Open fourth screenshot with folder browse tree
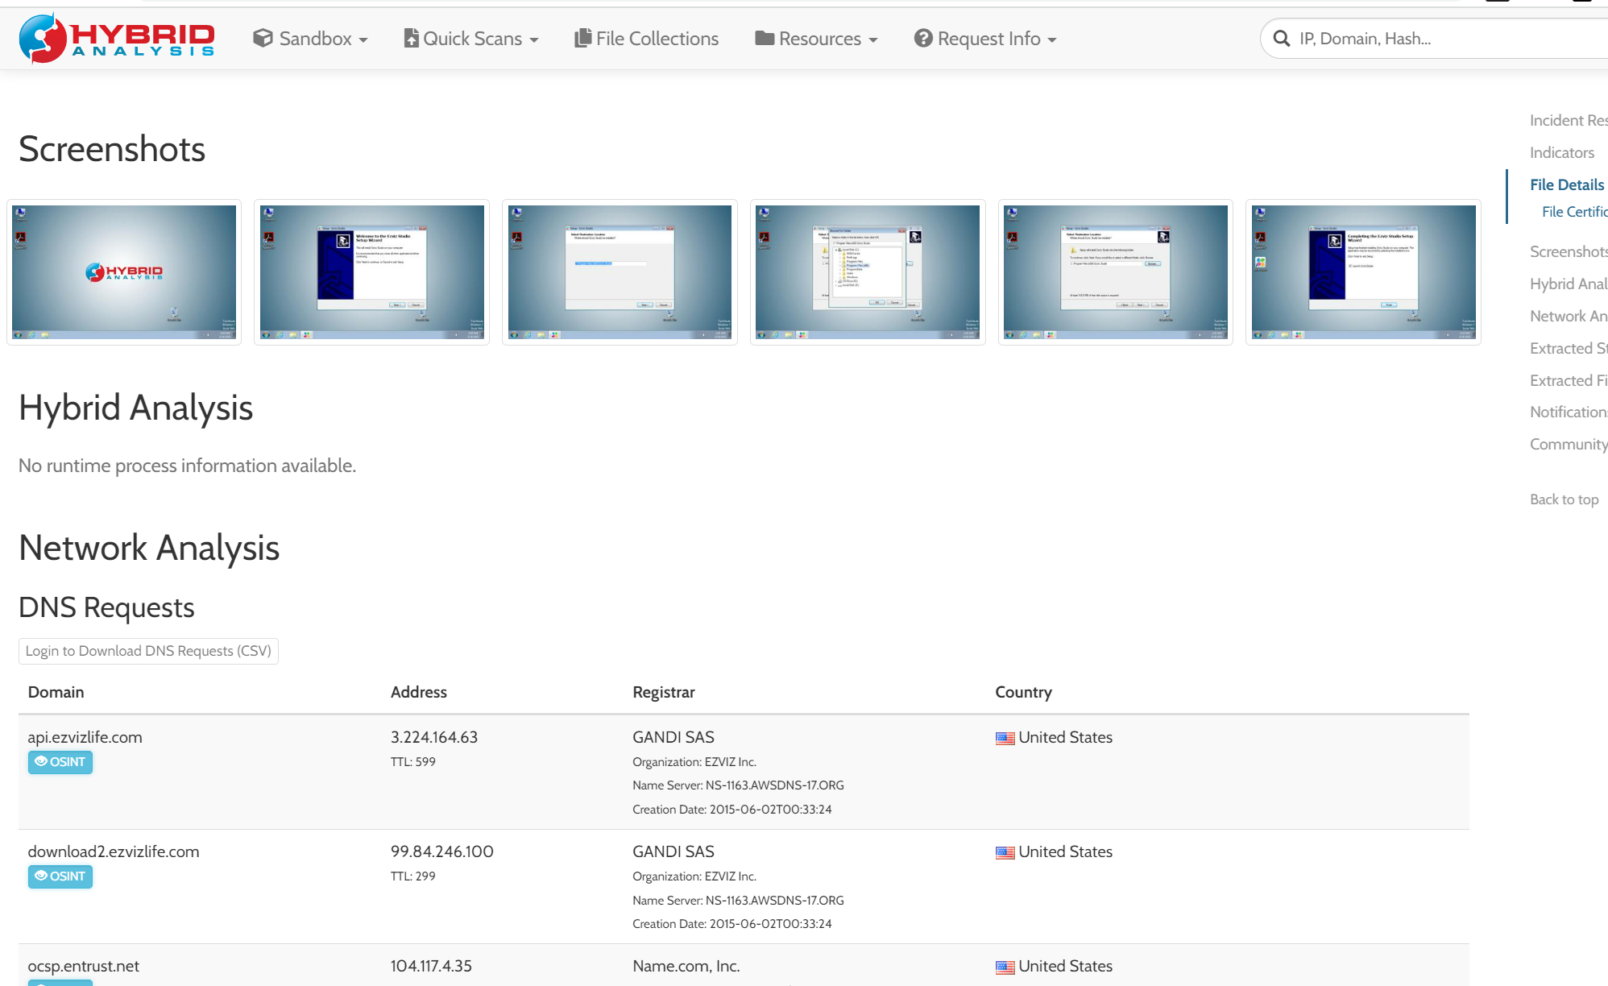This screenshot has height=986, width=1608. (x=868, y=272)
